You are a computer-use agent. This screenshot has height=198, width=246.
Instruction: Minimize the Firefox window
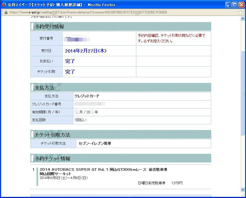point(228,5)
